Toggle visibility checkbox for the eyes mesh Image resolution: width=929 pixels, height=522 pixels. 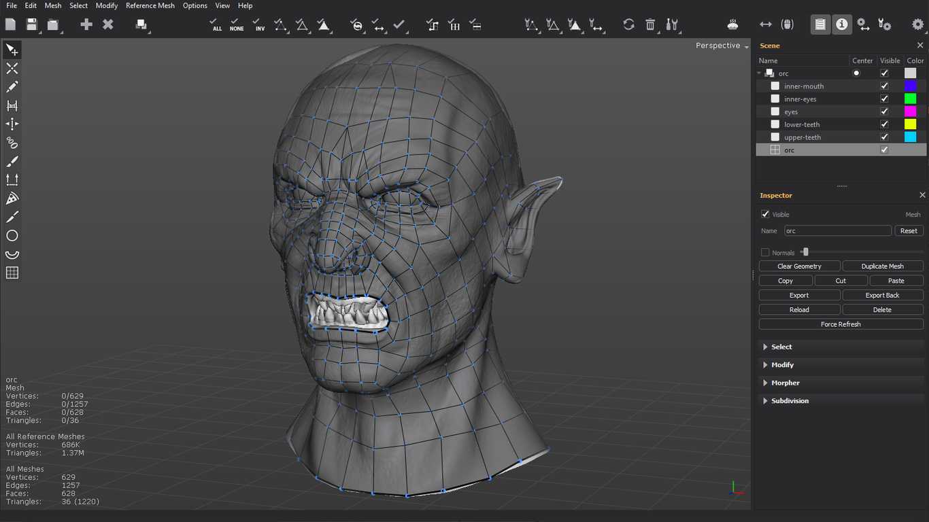click(884, 111)
